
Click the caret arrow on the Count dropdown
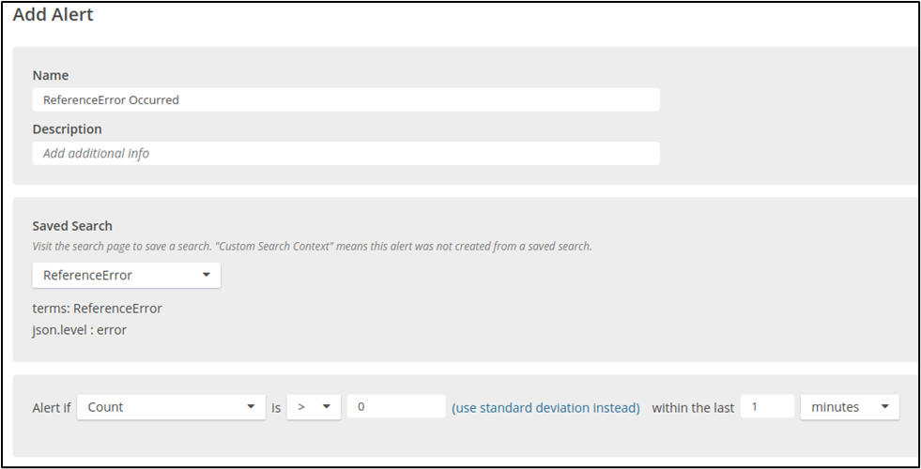coord(251,407)
